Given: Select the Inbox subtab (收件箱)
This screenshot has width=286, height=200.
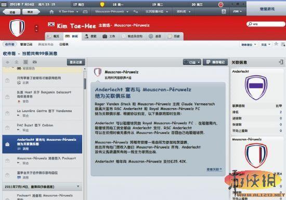Looking at the screenshot, I should [9, 44].
